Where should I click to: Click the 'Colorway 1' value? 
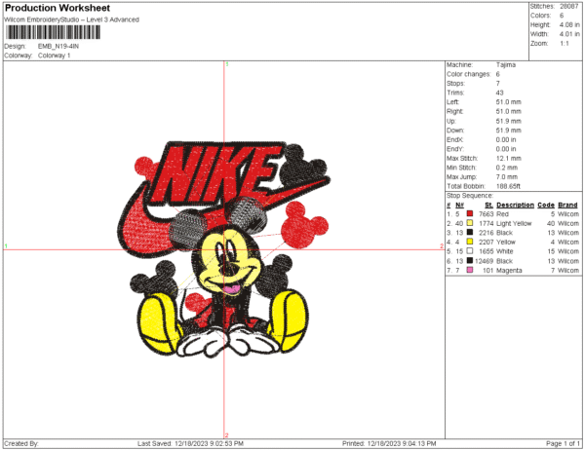54,56
